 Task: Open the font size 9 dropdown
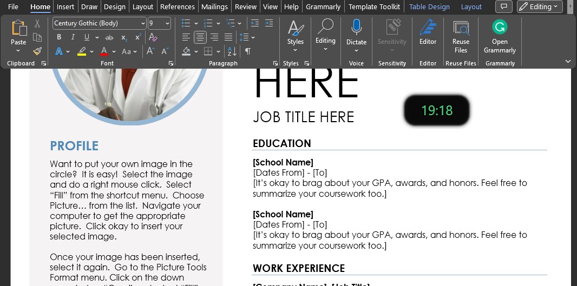click(x=168, y=24)
